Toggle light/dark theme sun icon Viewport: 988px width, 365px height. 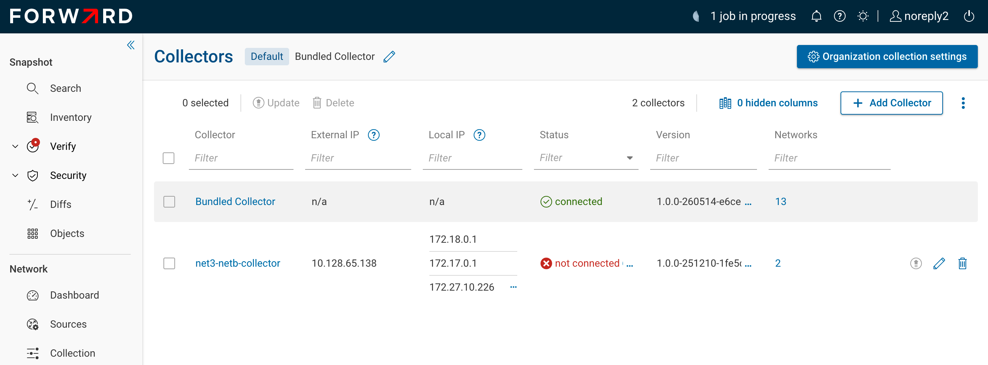[x=863, y=16]
